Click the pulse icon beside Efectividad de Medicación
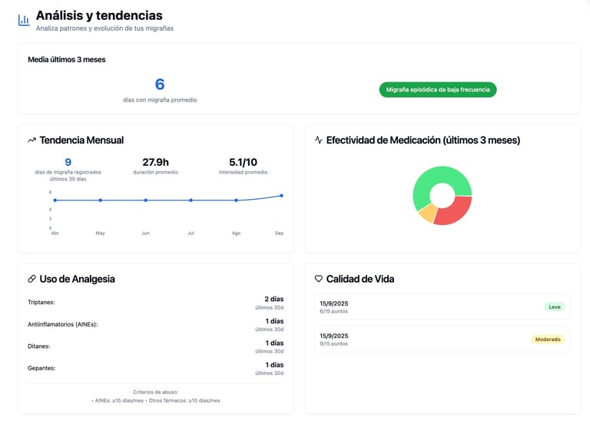Viewport: 590px width, 421px height. click(x=318, y=140)
